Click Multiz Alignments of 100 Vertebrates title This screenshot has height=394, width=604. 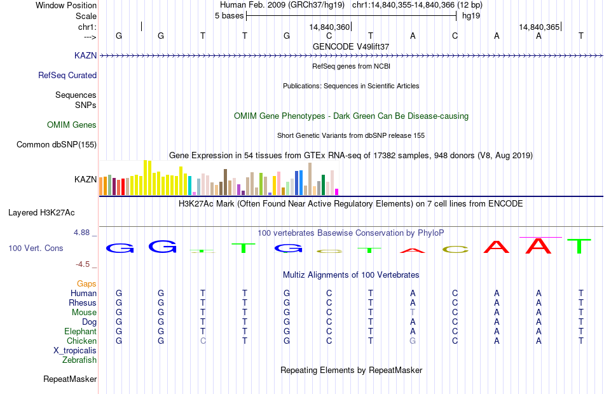351,275
